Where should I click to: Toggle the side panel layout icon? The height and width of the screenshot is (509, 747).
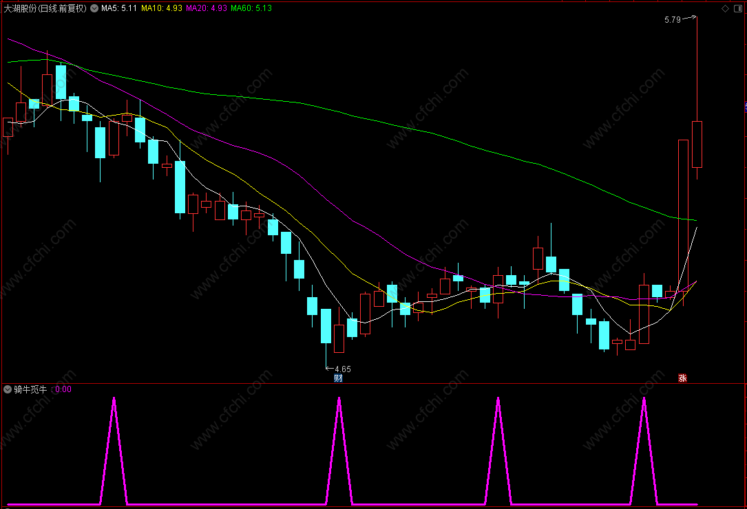[x=738, y=8]
